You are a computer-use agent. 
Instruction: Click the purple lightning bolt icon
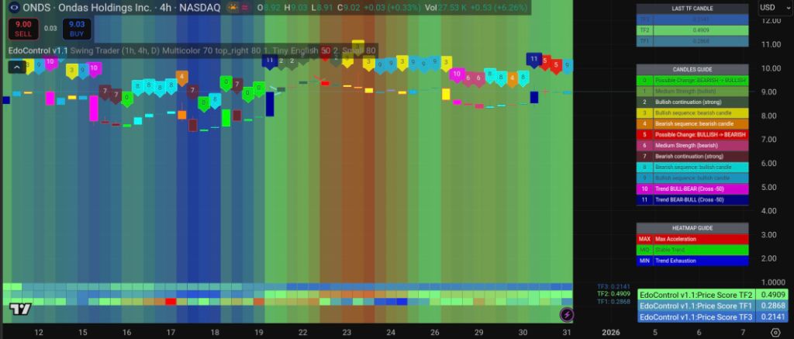point(566,314)
